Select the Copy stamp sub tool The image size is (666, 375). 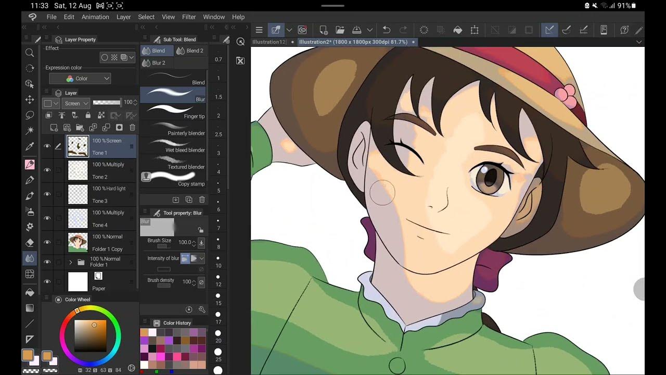point(173,179)
